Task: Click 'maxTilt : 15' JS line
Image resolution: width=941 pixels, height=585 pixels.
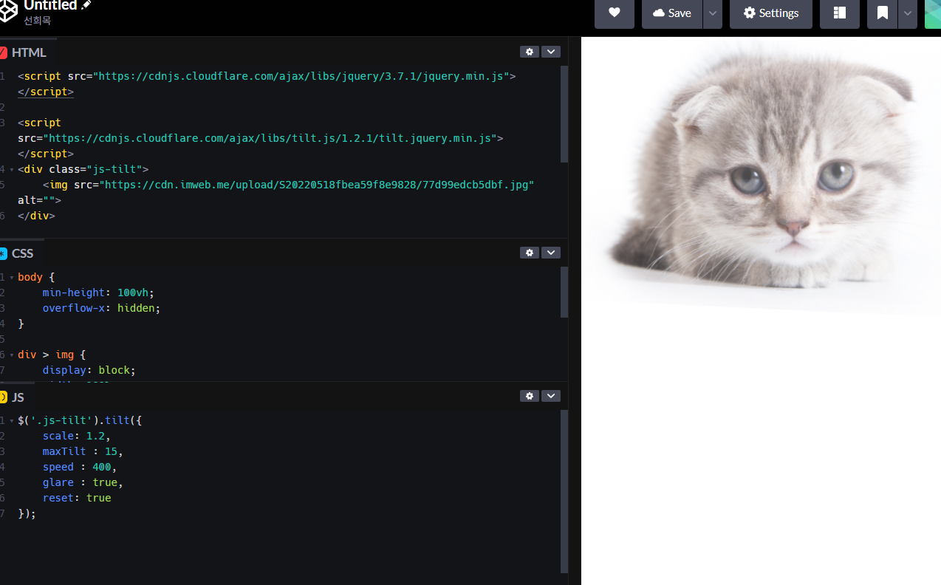Action: [83, 451]
